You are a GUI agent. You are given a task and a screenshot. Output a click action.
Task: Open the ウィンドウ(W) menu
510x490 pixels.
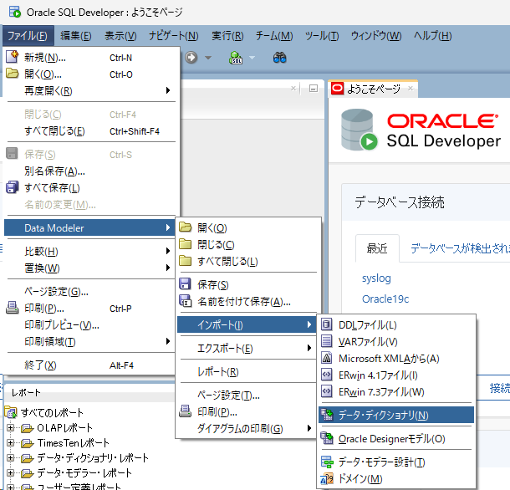click(376, 35)
